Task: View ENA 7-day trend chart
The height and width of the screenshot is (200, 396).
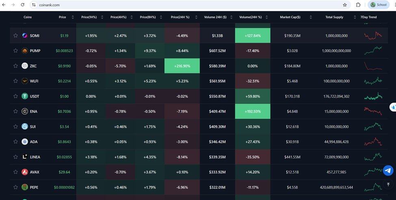Action: tap(373, 111)
